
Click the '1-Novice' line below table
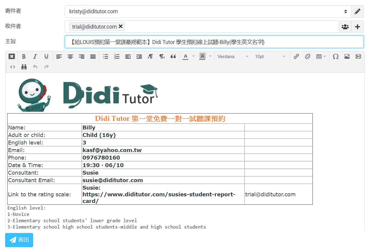(18, 214)
